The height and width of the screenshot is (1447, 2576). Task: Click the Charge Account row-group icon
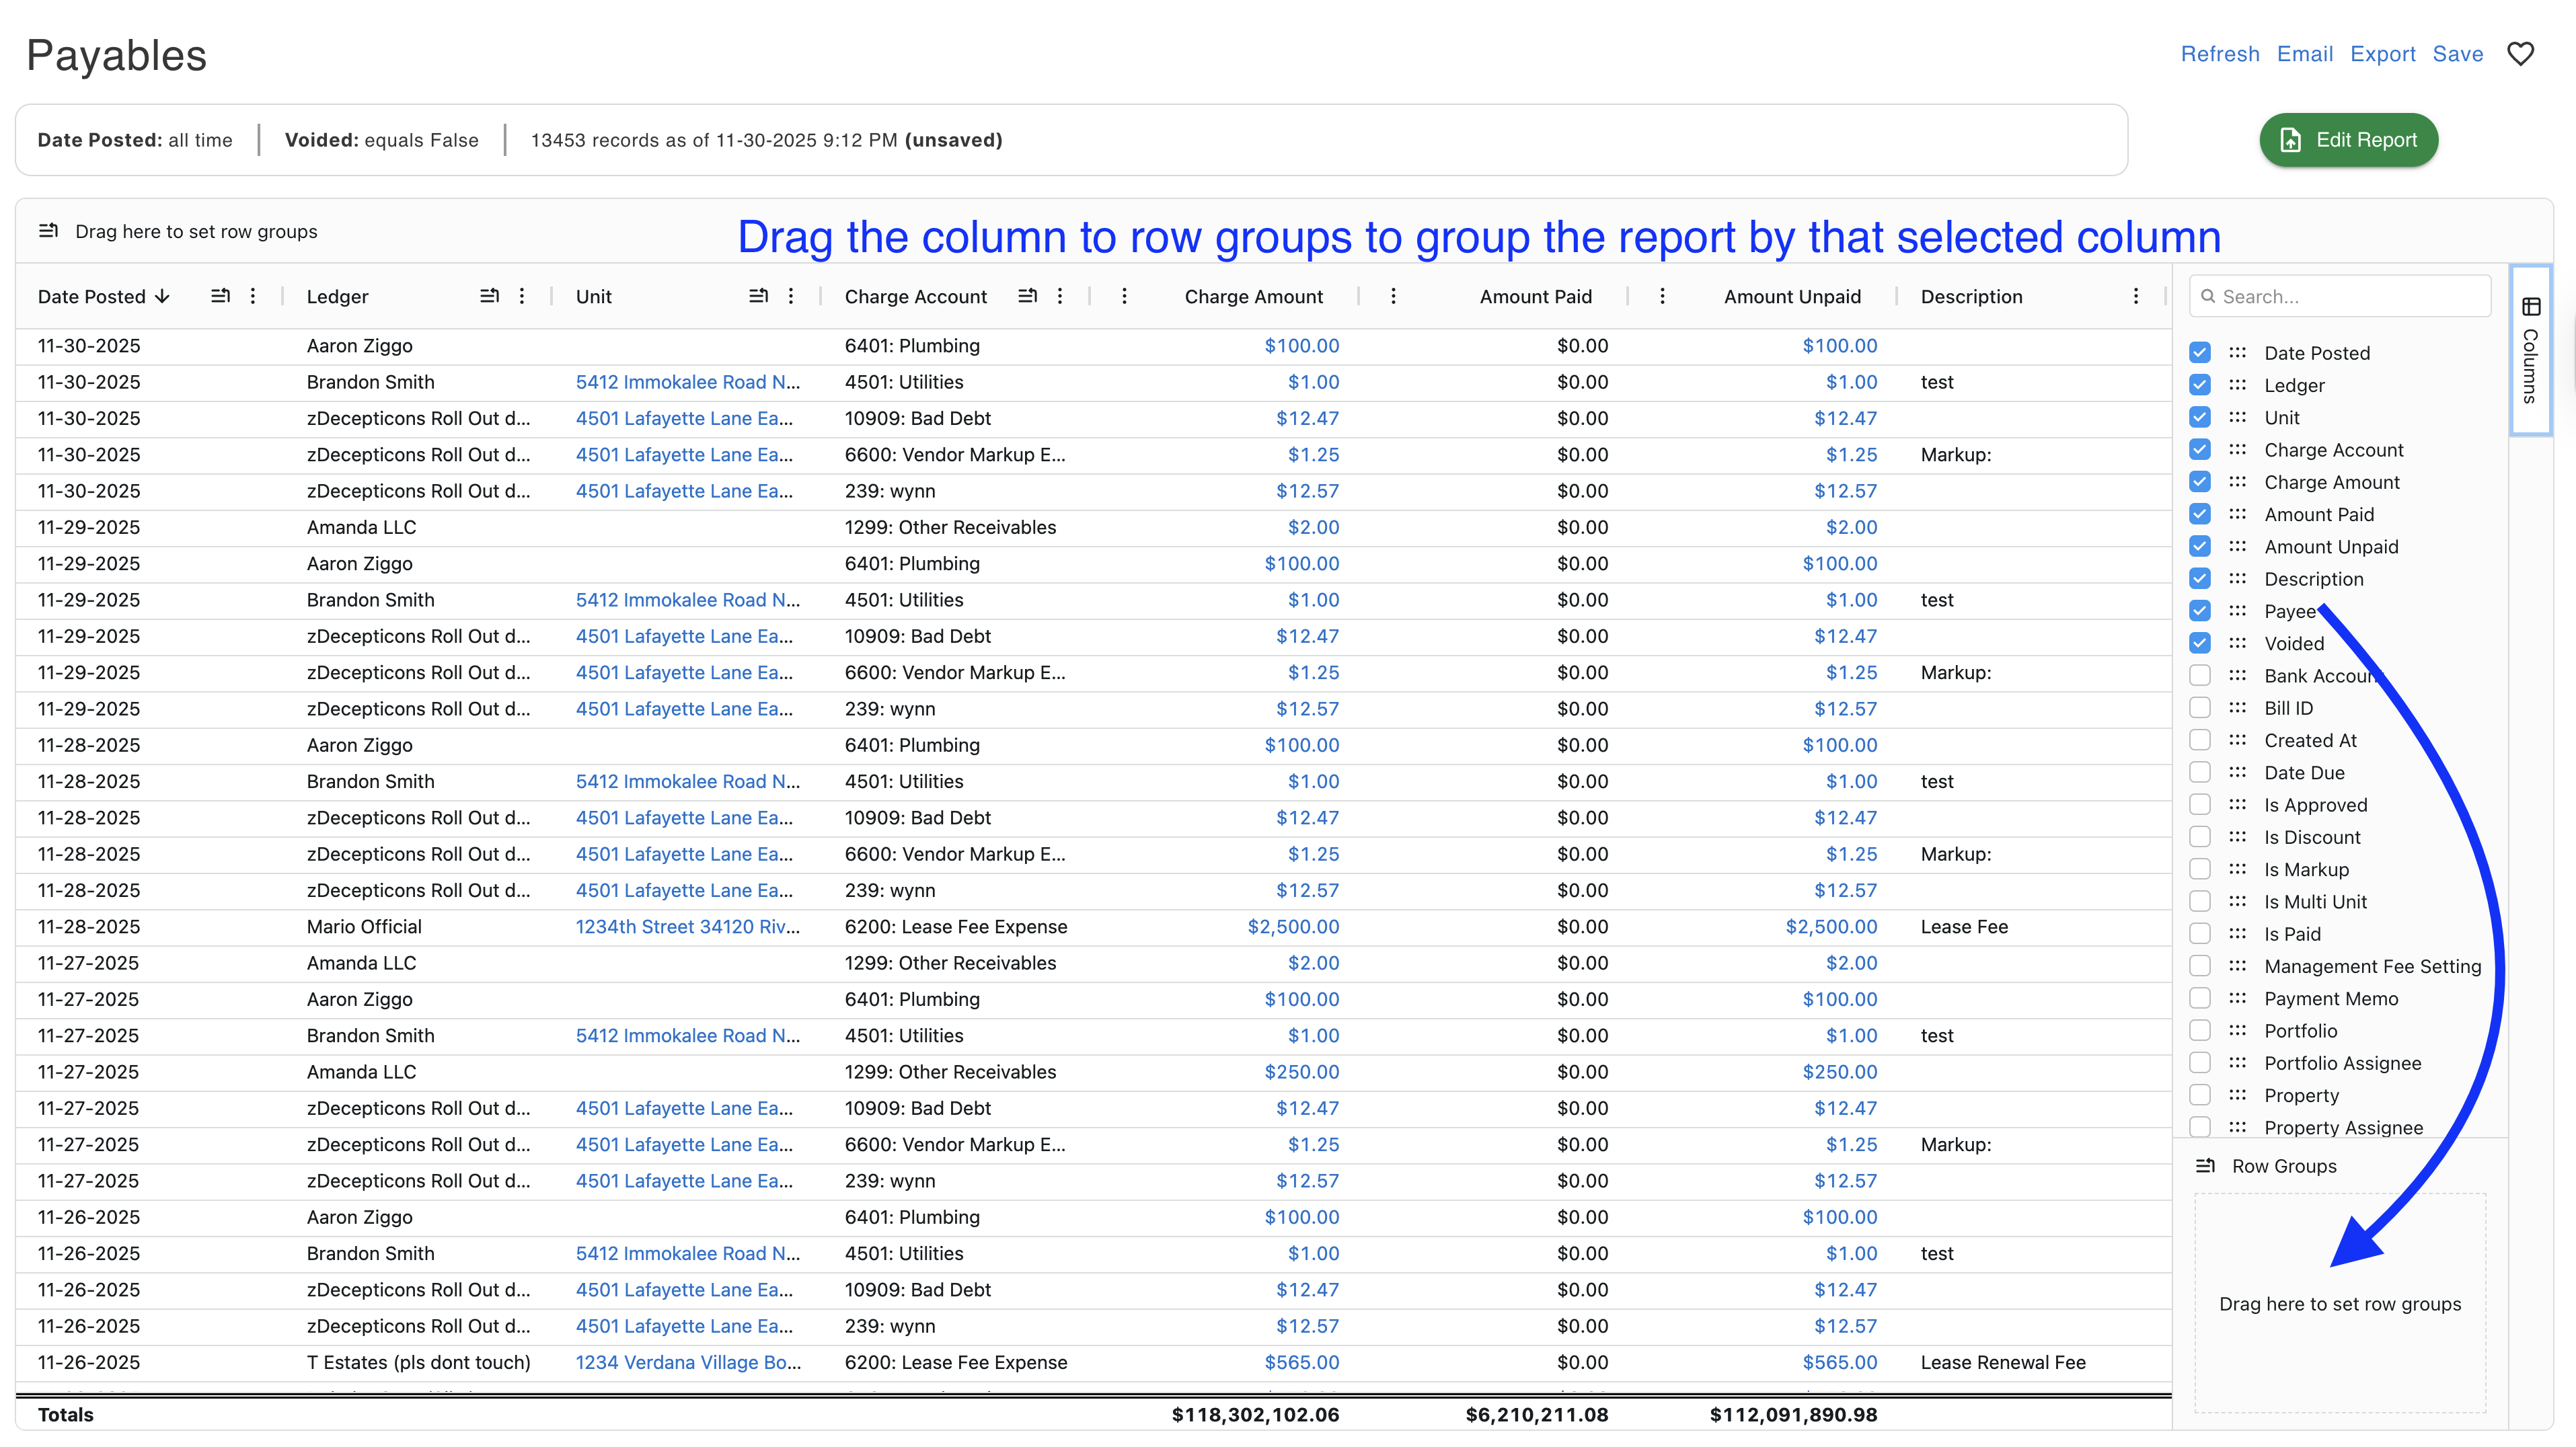pos(1027,296)
